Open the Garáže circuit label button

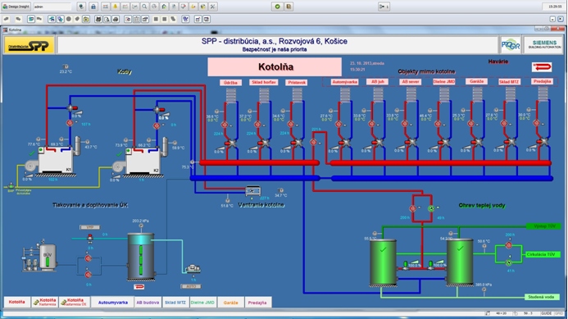point(476,81)
